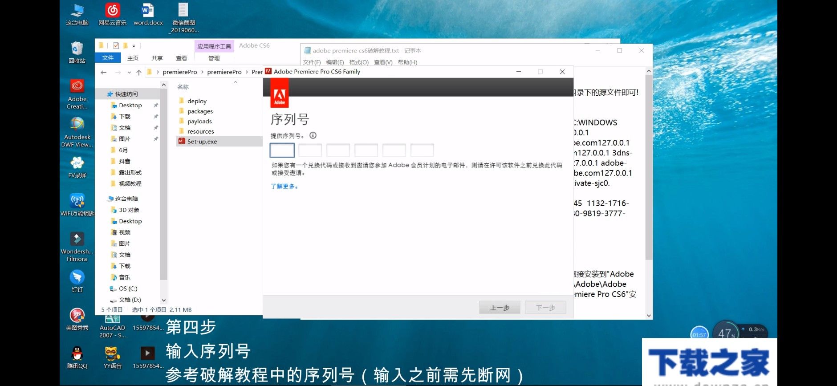The image size is (837, 386).
Task: Click the 上一步 back button
Action: point(500,308)
